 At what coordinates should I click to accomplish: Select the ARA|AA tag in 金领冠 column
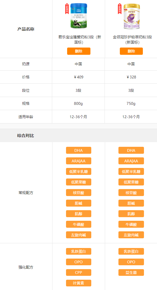click(131, 161)
